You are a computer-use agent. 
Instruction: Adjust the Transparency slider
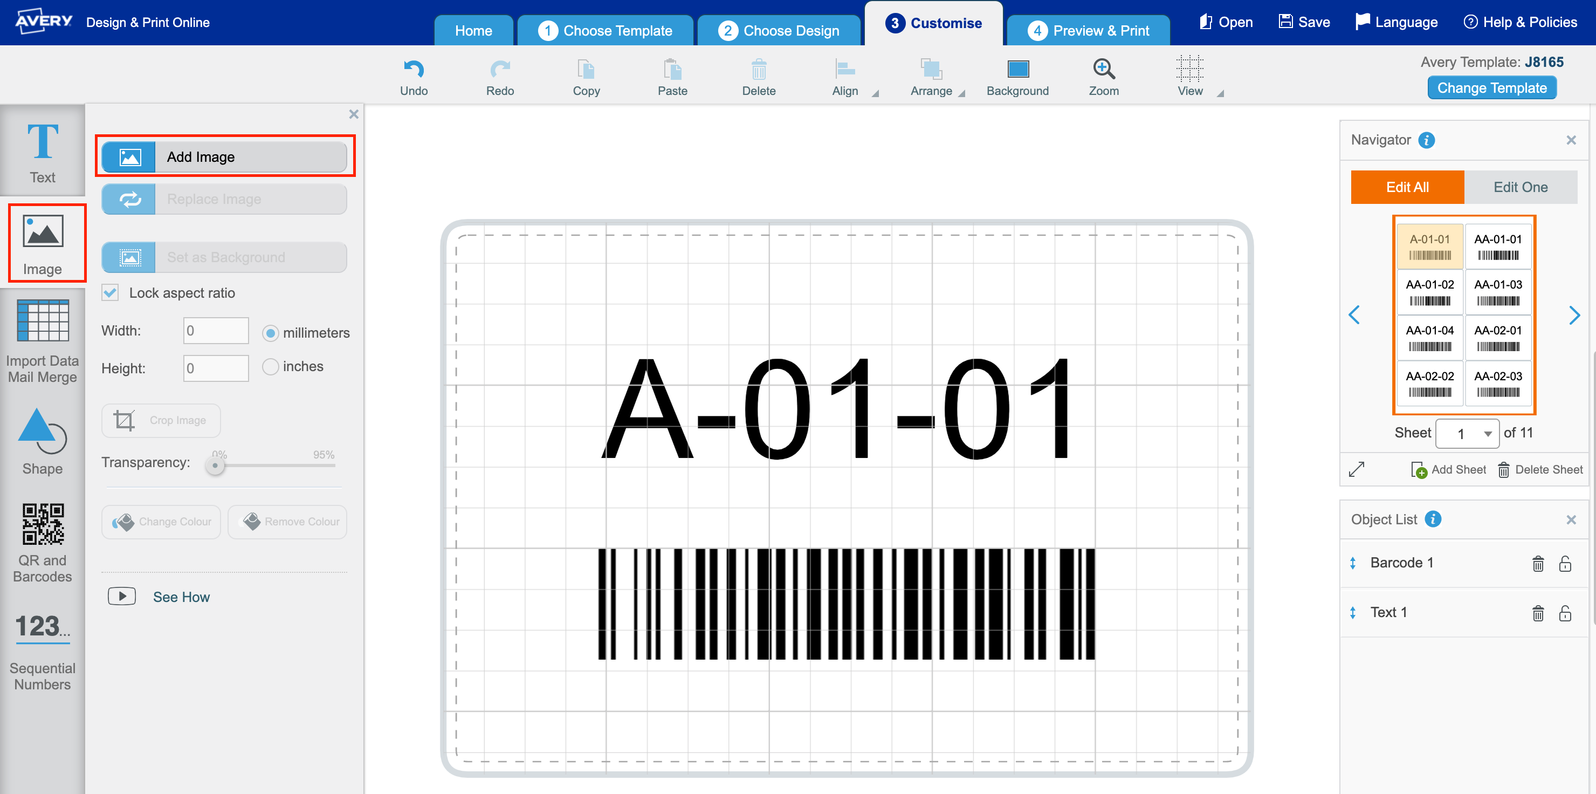click(215, 465)
